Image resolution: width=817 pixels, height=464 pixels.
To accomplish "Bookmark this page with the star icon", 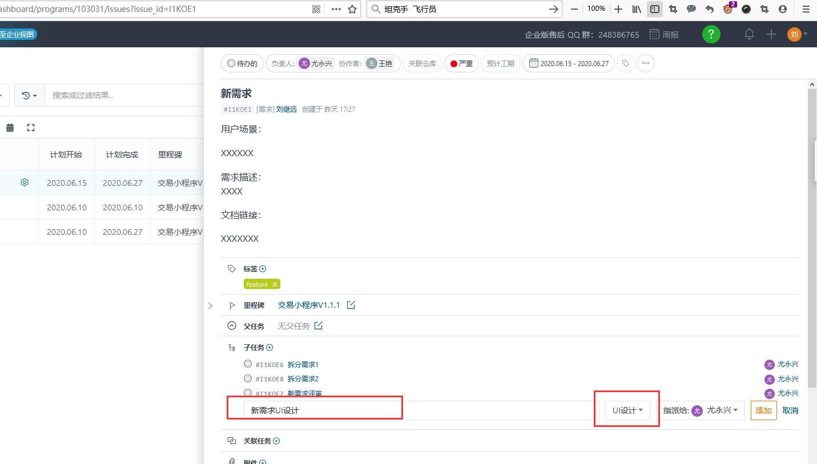I will (x=352, y=9).
